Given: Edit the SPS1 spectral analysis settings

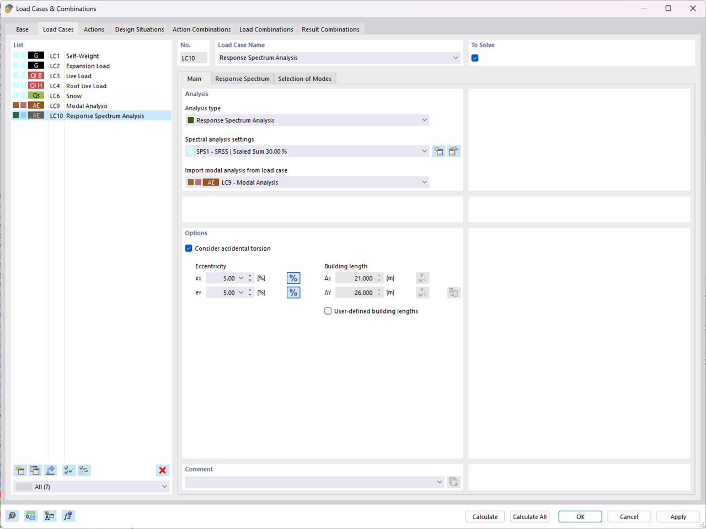Looking at the screenshot, I should pos(453,150).
